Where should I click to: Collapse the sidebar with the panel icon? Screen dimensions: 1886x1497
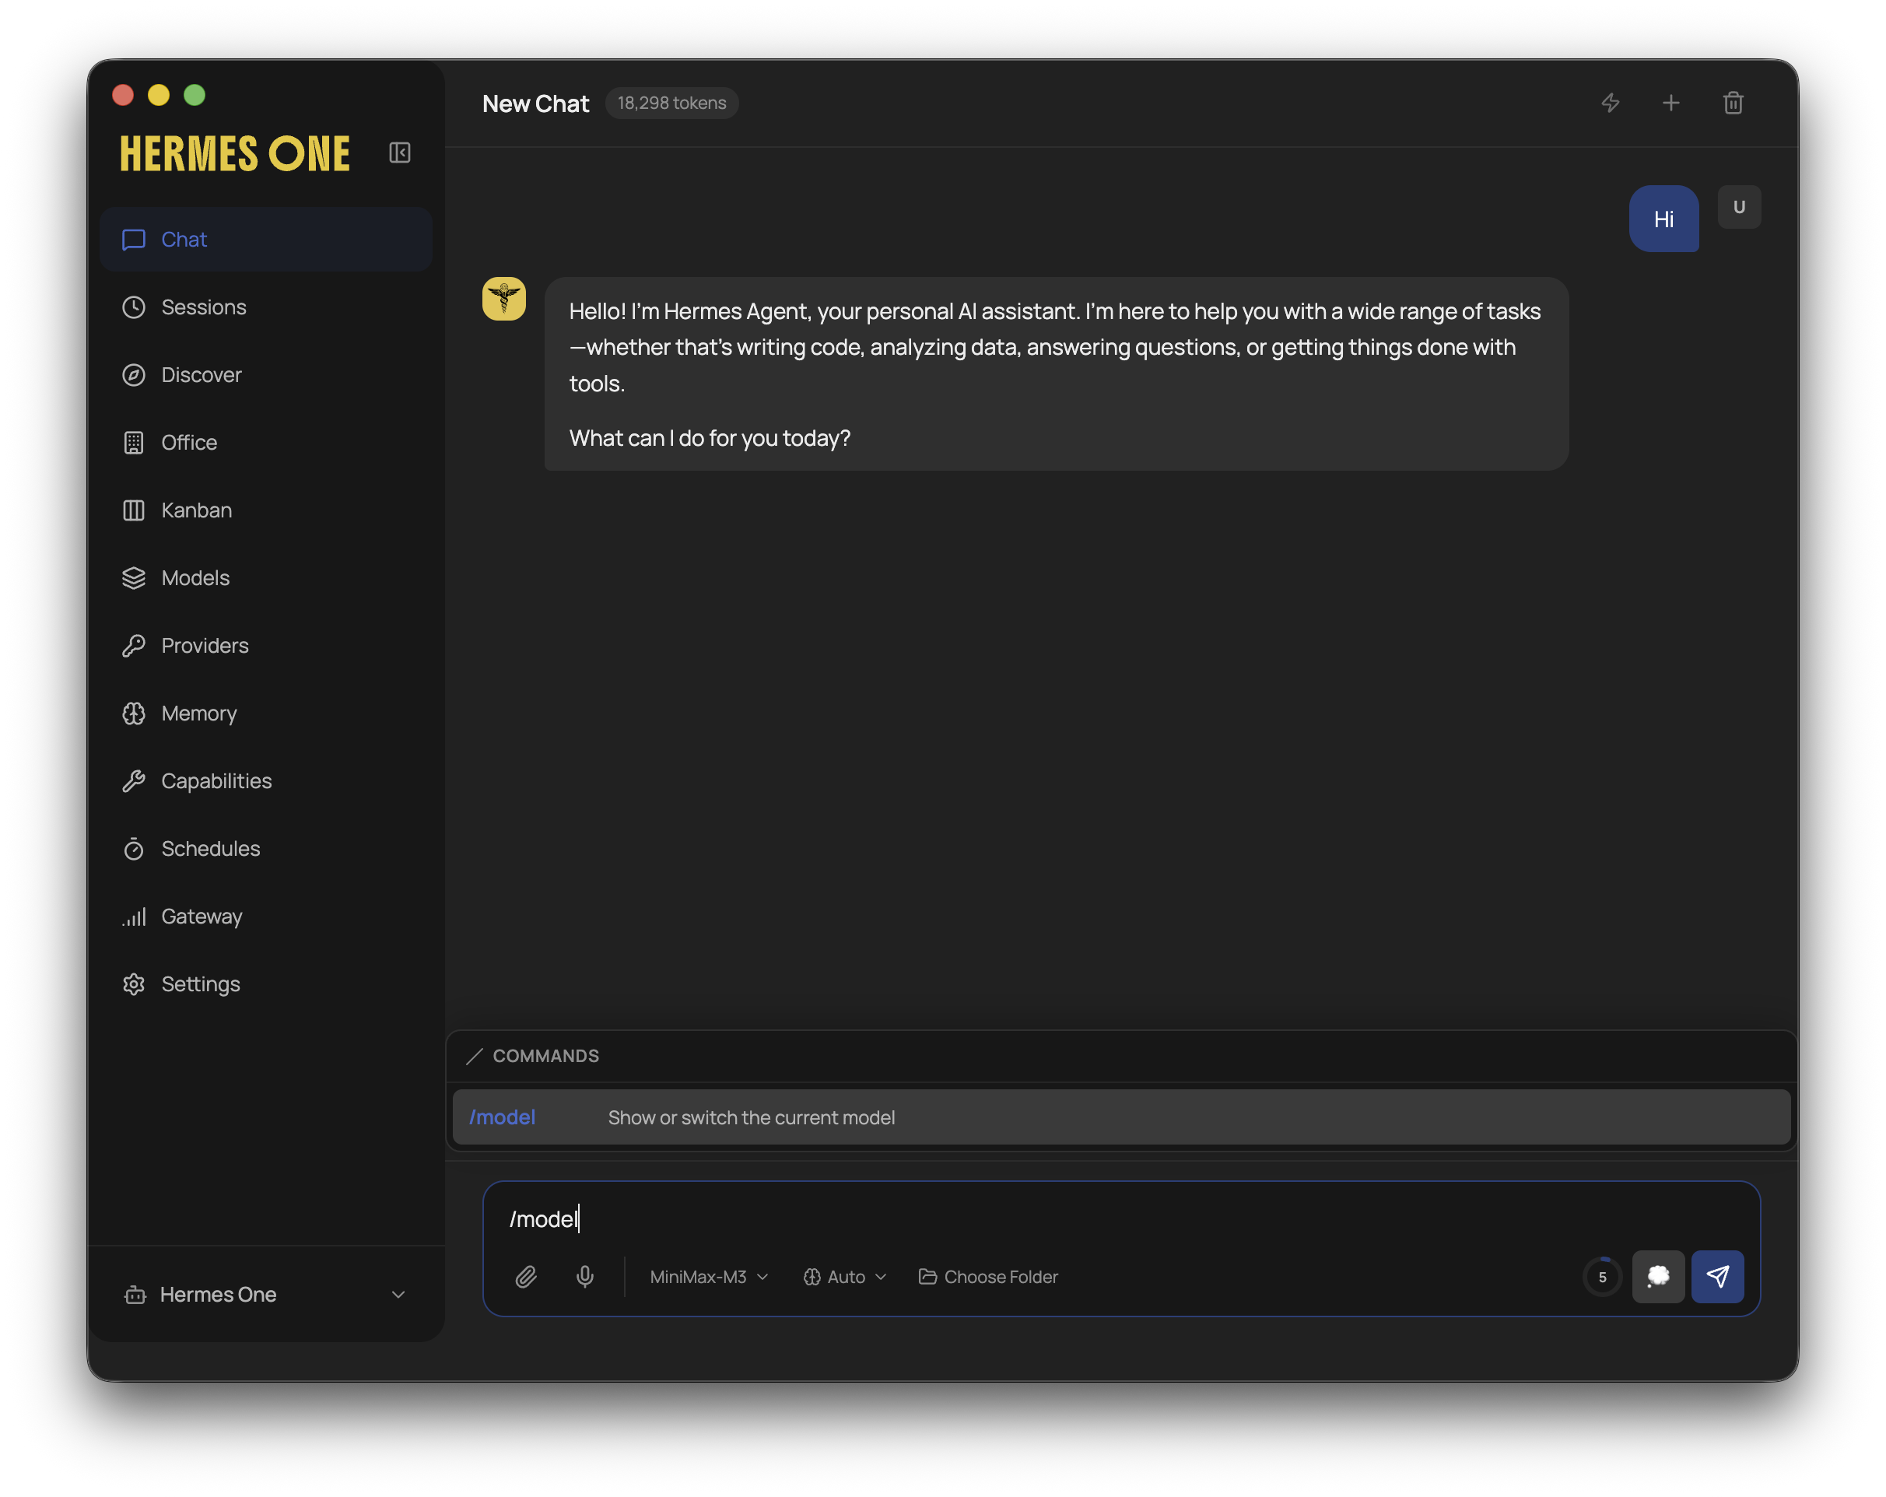(400, 153)
